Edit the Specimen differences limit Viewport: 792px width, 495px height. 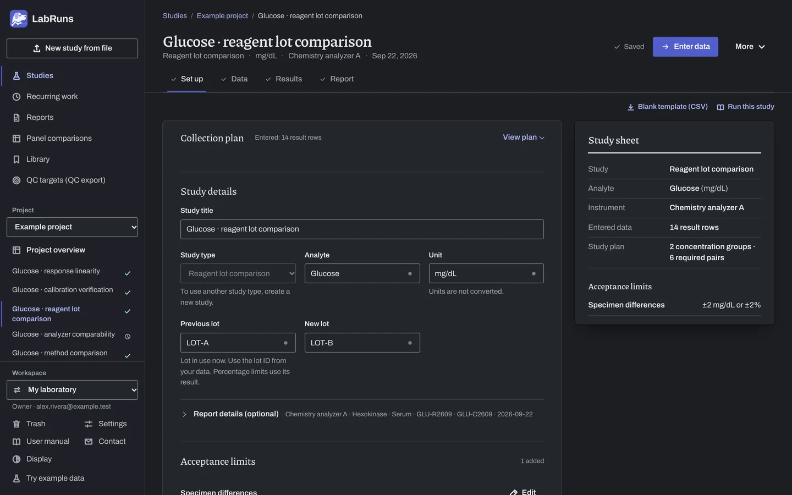[522, 491]
